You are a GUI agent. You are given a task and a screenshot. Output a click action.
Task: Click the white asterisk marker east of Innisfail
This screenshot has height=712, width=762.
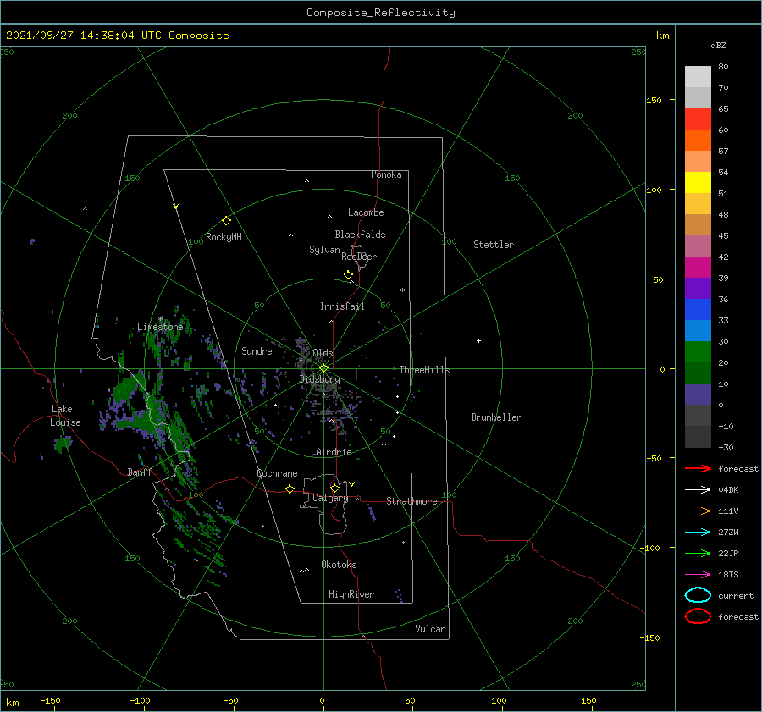(402, 290)
